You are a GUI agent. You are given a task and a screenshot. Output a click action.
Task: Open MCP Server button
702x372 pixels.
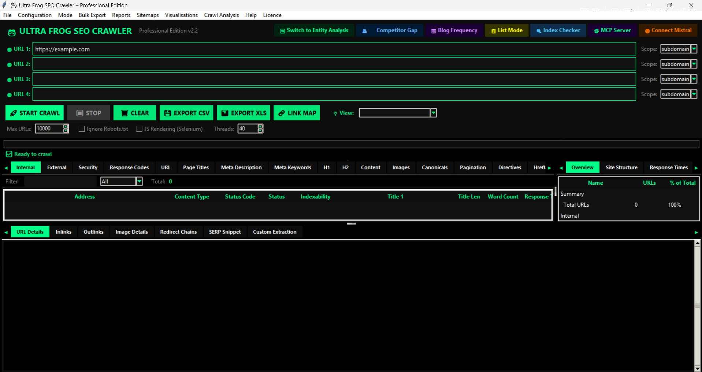tap(613, 30)
